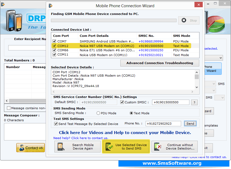Click the Send test SMS button
Image resolution: width=231 pixels, height=169 pixels.
pos(190,124)
